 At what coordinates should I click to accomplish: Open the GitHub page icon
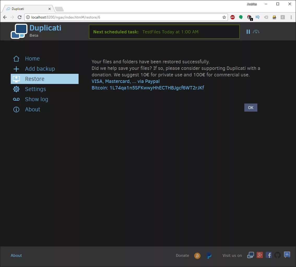[x=277, y=255]
